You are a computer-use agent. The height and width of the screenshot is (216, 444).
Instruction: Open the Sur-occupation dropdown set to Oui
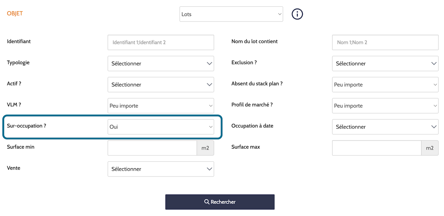tap(161, 127)
